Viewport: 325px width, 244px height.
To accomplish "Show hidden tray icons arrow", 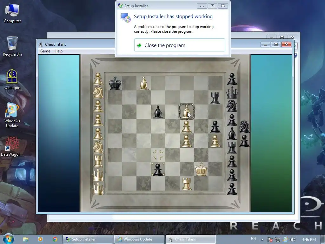I will (262, 240).
